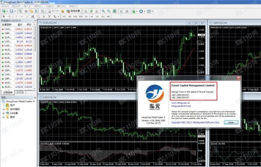Open a new chart with the toolbar icon
The image size is (261, 167).
pos(4,11)
